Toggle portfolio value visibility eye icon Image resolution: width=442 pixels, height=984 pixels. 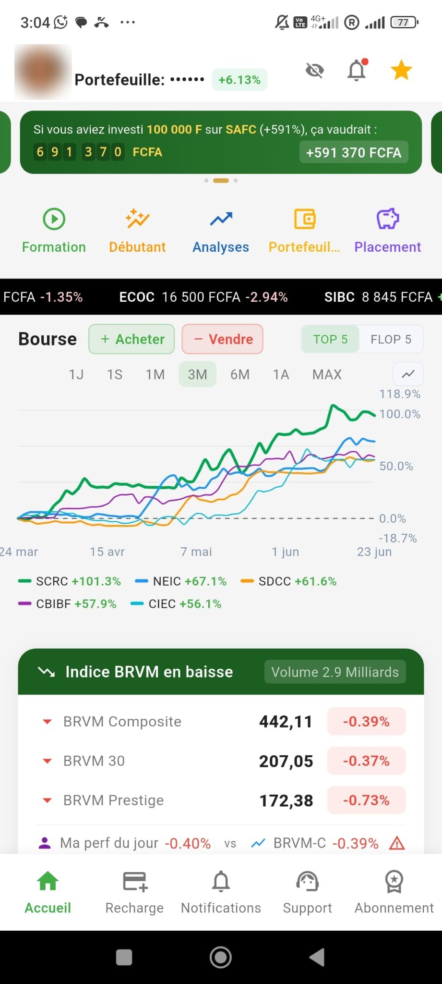tap(315, 71)
